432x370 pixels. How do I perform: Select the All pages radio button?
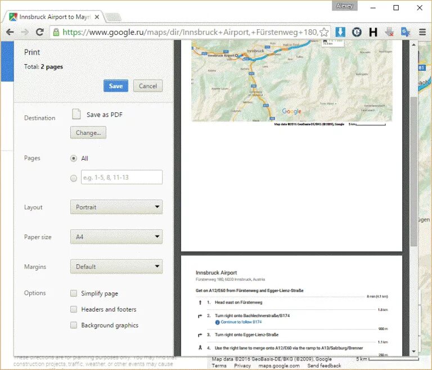[x=74, y=159]
